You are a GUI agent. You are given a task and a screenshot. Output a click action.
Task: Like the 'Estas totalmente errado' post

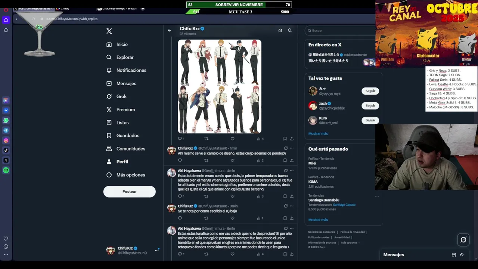[x=232, y=196]
